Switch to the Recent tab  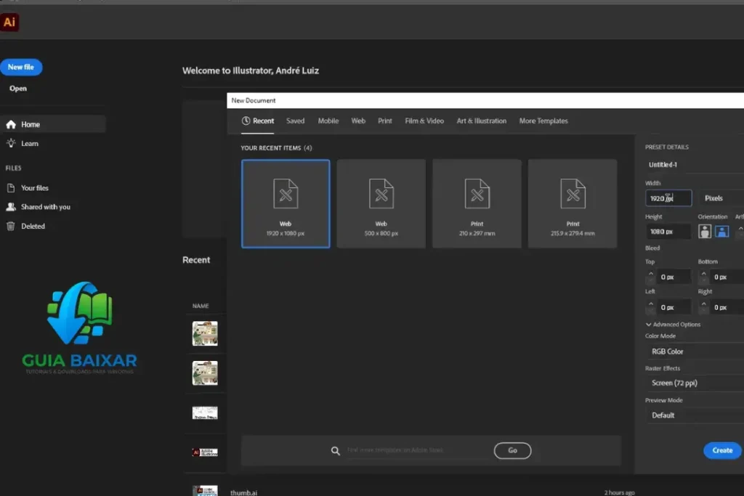coord(258,121)
